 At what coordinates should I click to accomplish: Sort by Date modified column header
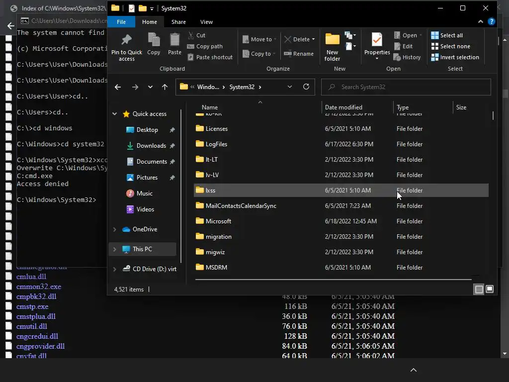point(343,107)
